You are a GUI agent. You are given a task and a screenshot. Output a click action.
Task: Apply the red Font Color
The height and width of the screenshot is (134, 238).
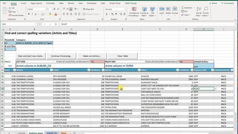click(56, 14)
